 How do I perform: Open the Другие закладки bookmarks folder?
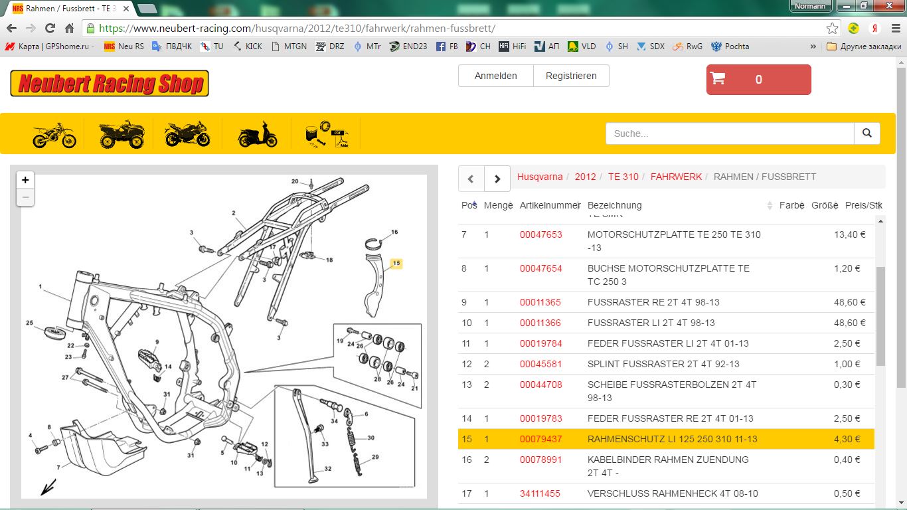[864, 46]
